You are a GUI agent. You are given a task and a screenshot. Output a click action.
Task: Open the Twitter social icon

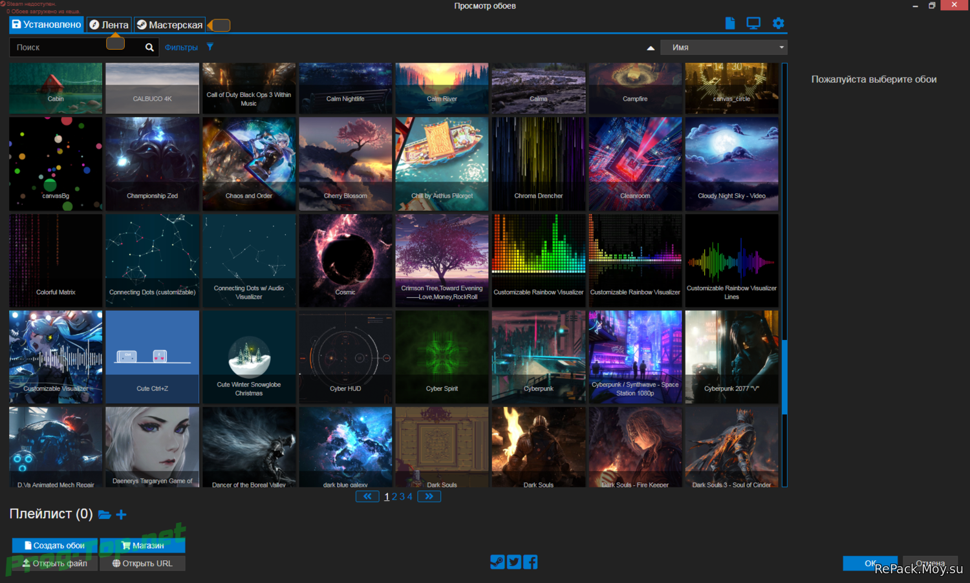pos(514,562)
